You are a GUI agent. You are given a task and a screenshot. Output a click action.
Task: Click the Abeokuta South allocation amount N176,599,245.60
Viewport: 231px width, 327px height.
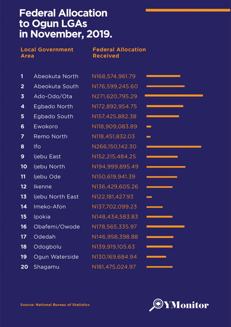115,86
